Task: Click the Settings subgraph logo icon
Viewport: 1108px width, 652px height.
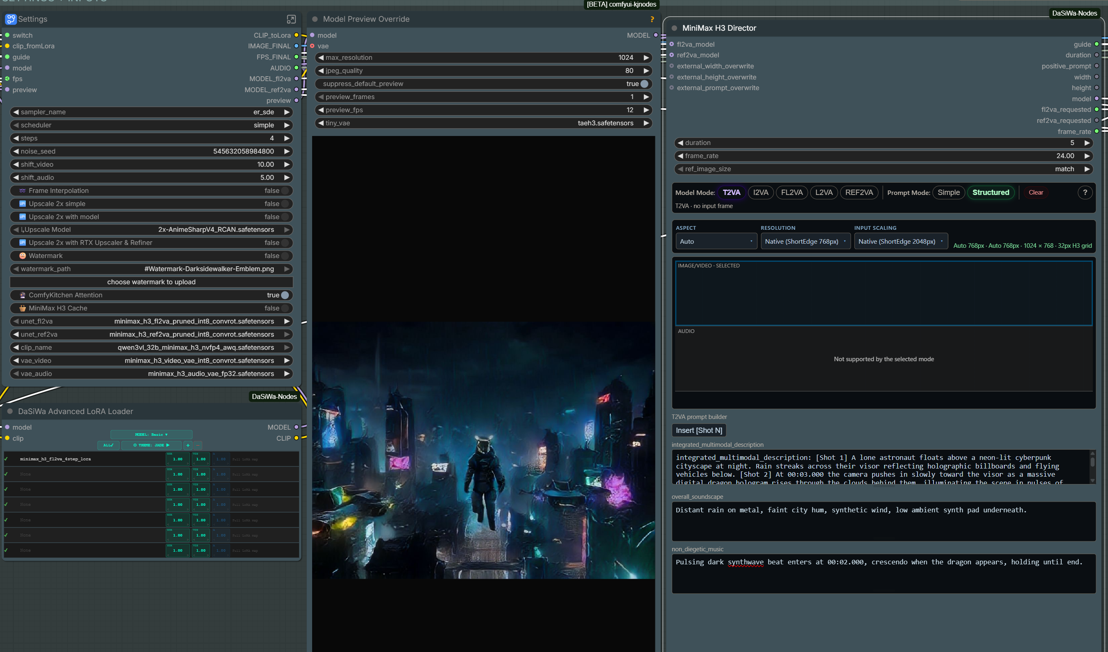Action: coord(11,19)
